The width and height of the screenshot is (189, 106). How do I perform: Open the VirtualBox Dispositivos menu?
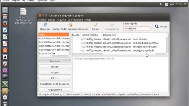coord(42,1)
